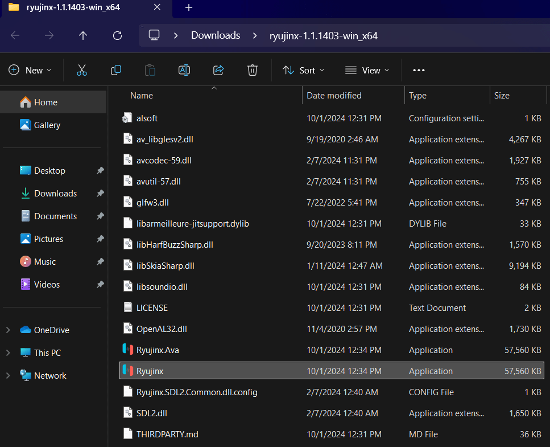This screenshot has height=447, width=550.
Task: Select libarmeilleure-jitsupport.dylib file name
Action: point(193,224)
